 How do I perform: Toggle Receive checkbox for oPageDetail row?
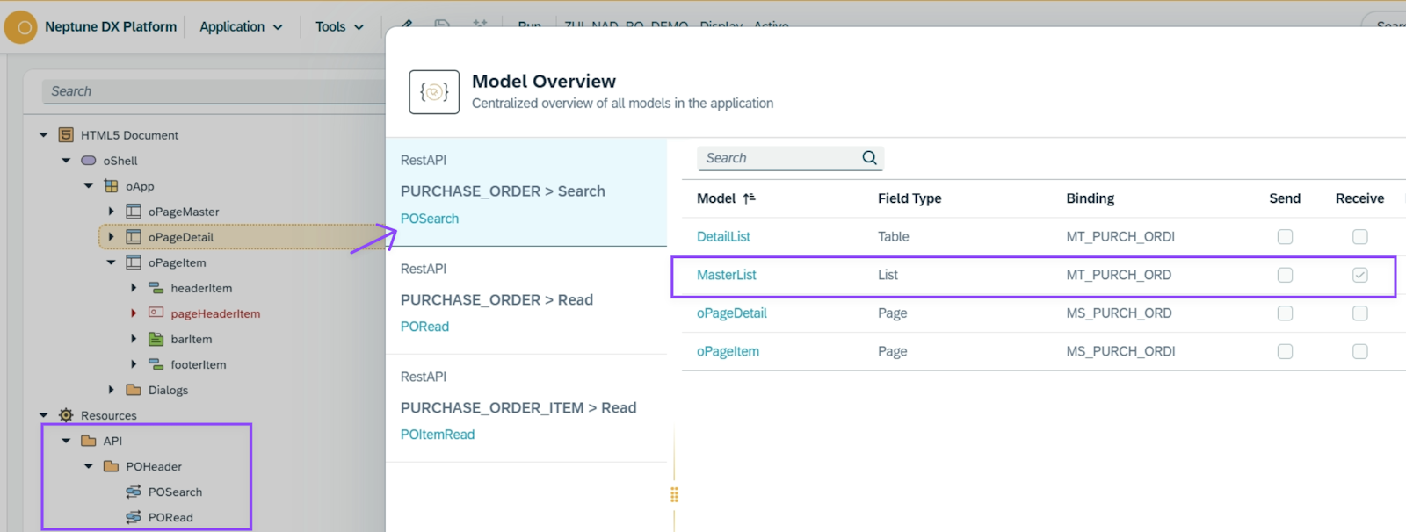(x=1360, y=313)
